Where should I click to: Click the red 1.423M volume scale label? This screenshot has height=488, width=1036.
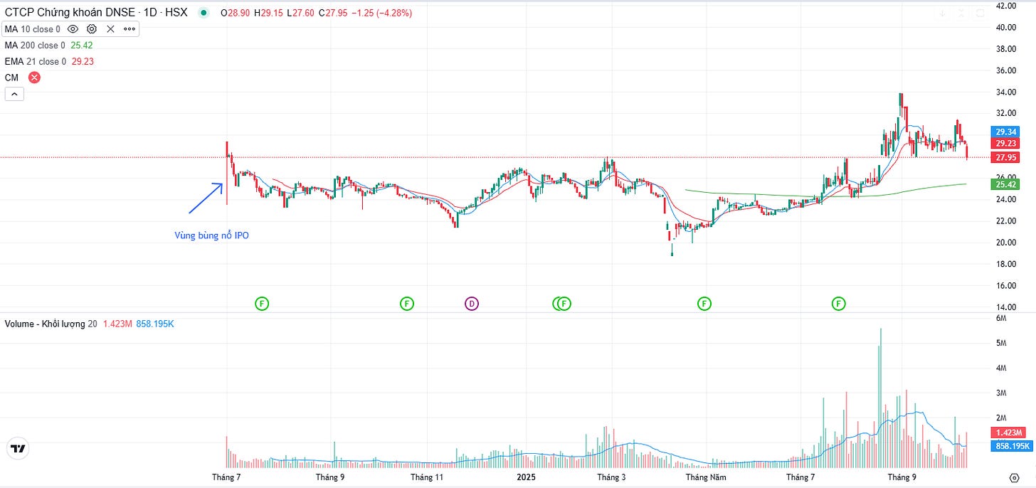[x=1009, y=433]
